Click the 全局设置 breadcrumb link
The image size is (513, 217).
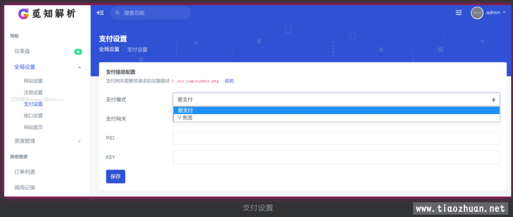click(109, 49)
